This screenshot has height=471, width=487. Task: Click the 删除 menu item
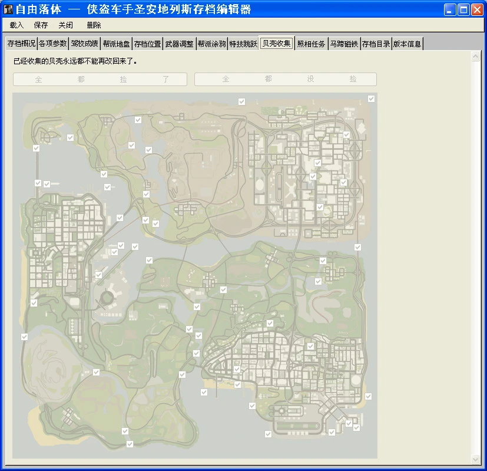tap(94, 25)
